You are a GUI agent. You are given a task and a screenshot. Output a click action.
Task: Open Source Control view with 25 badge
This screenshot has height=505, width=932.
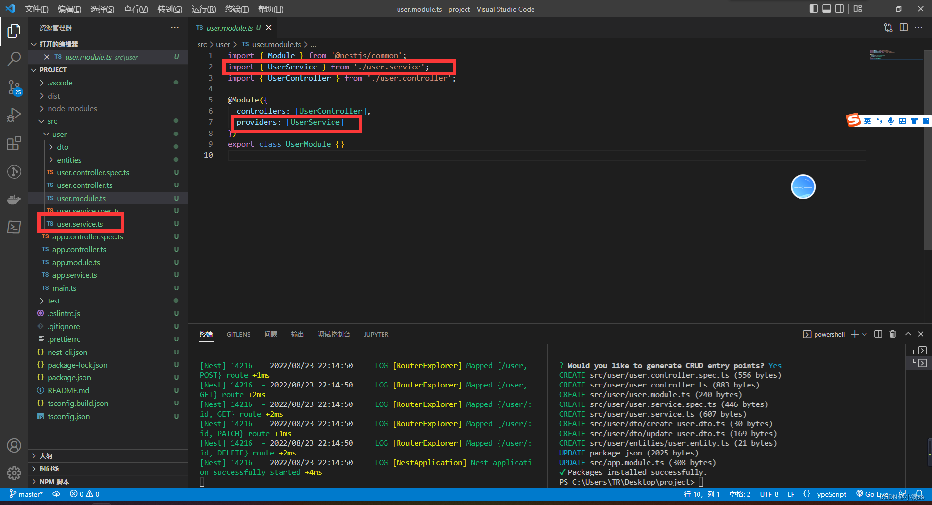point(14,87)
